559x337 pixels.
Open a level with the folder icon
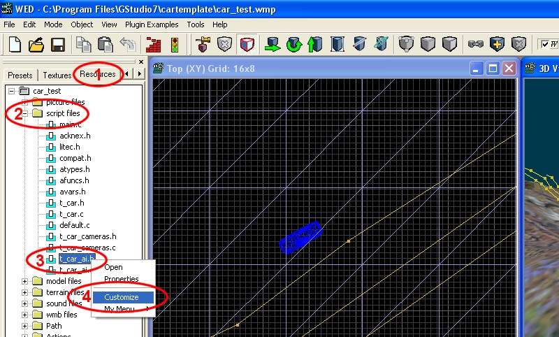36,45
